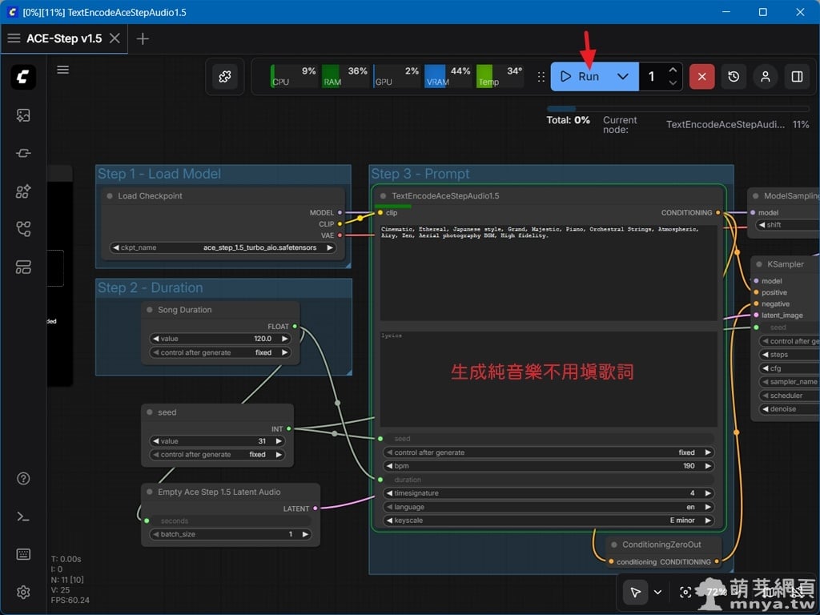Open the console terminal icon in sidebar
The image size is (820, 615).
[23, 517]
